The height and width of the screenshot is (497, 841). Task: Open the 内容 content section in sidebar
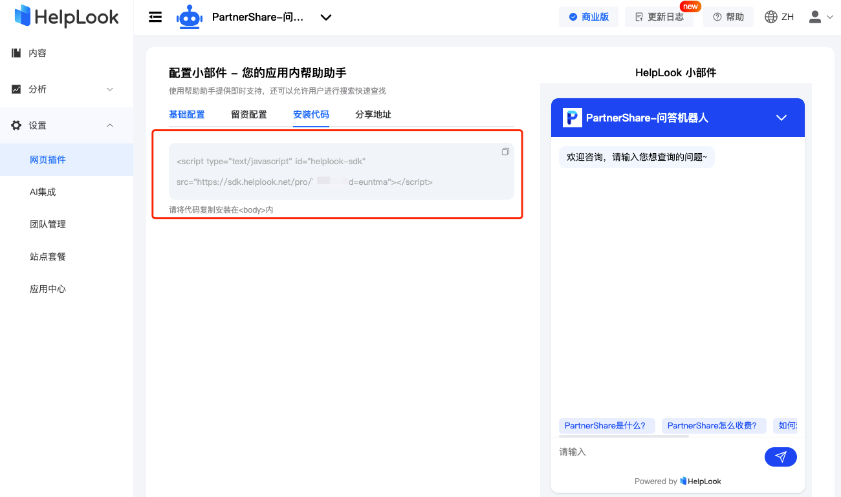point(36,53)
